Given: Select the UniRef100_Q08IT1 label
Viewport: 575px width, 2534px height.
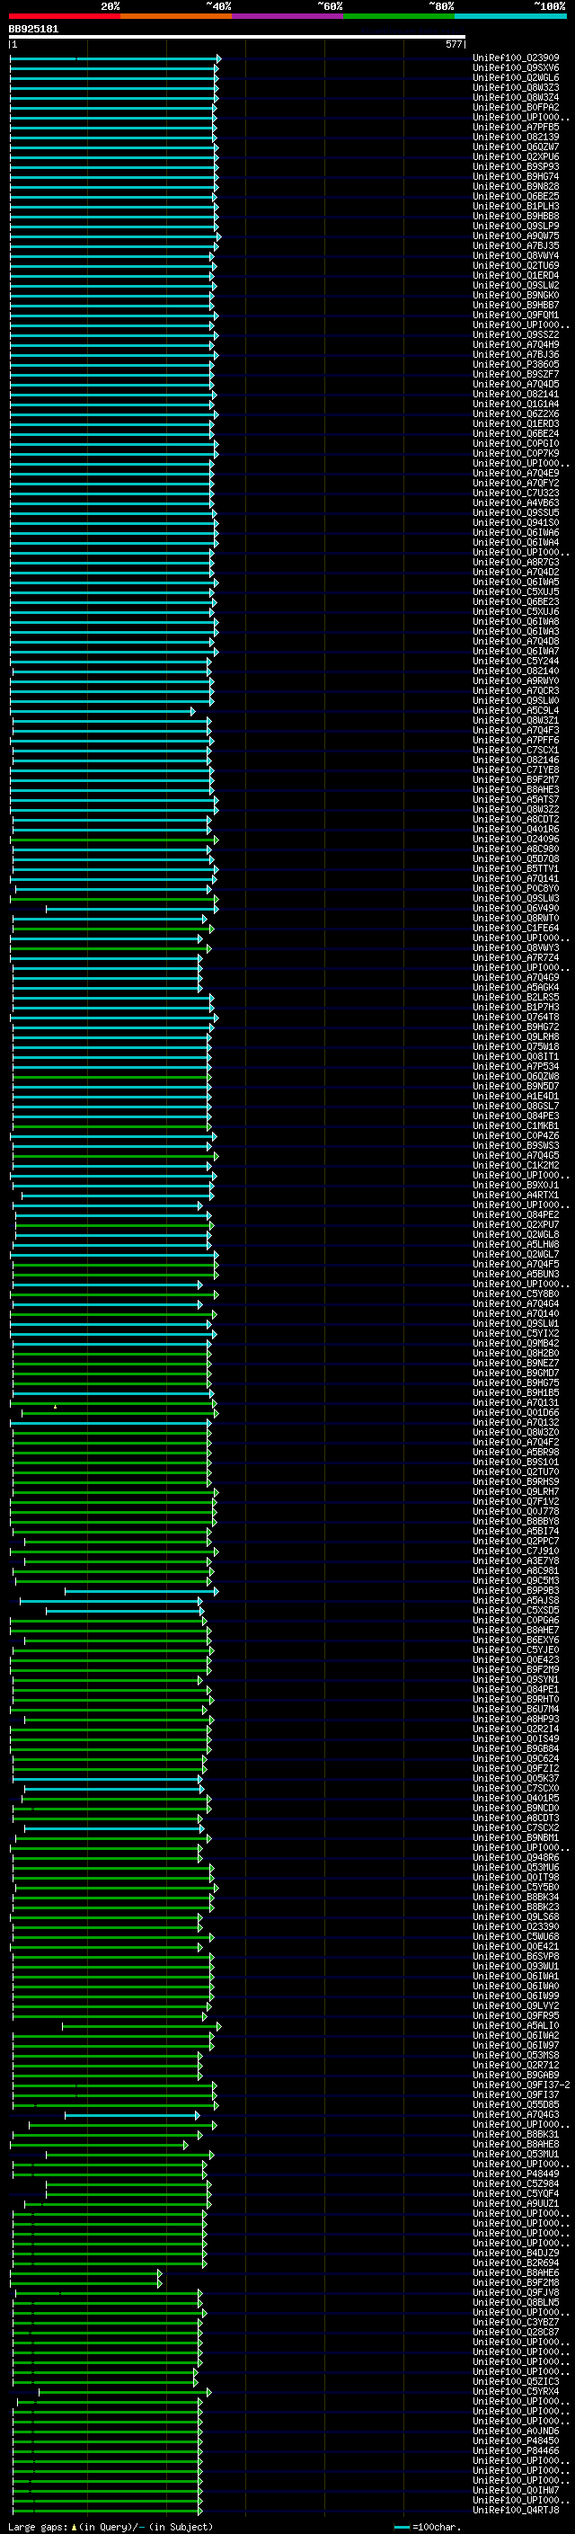Looking at the screenshot, I should pos(516,1056).
